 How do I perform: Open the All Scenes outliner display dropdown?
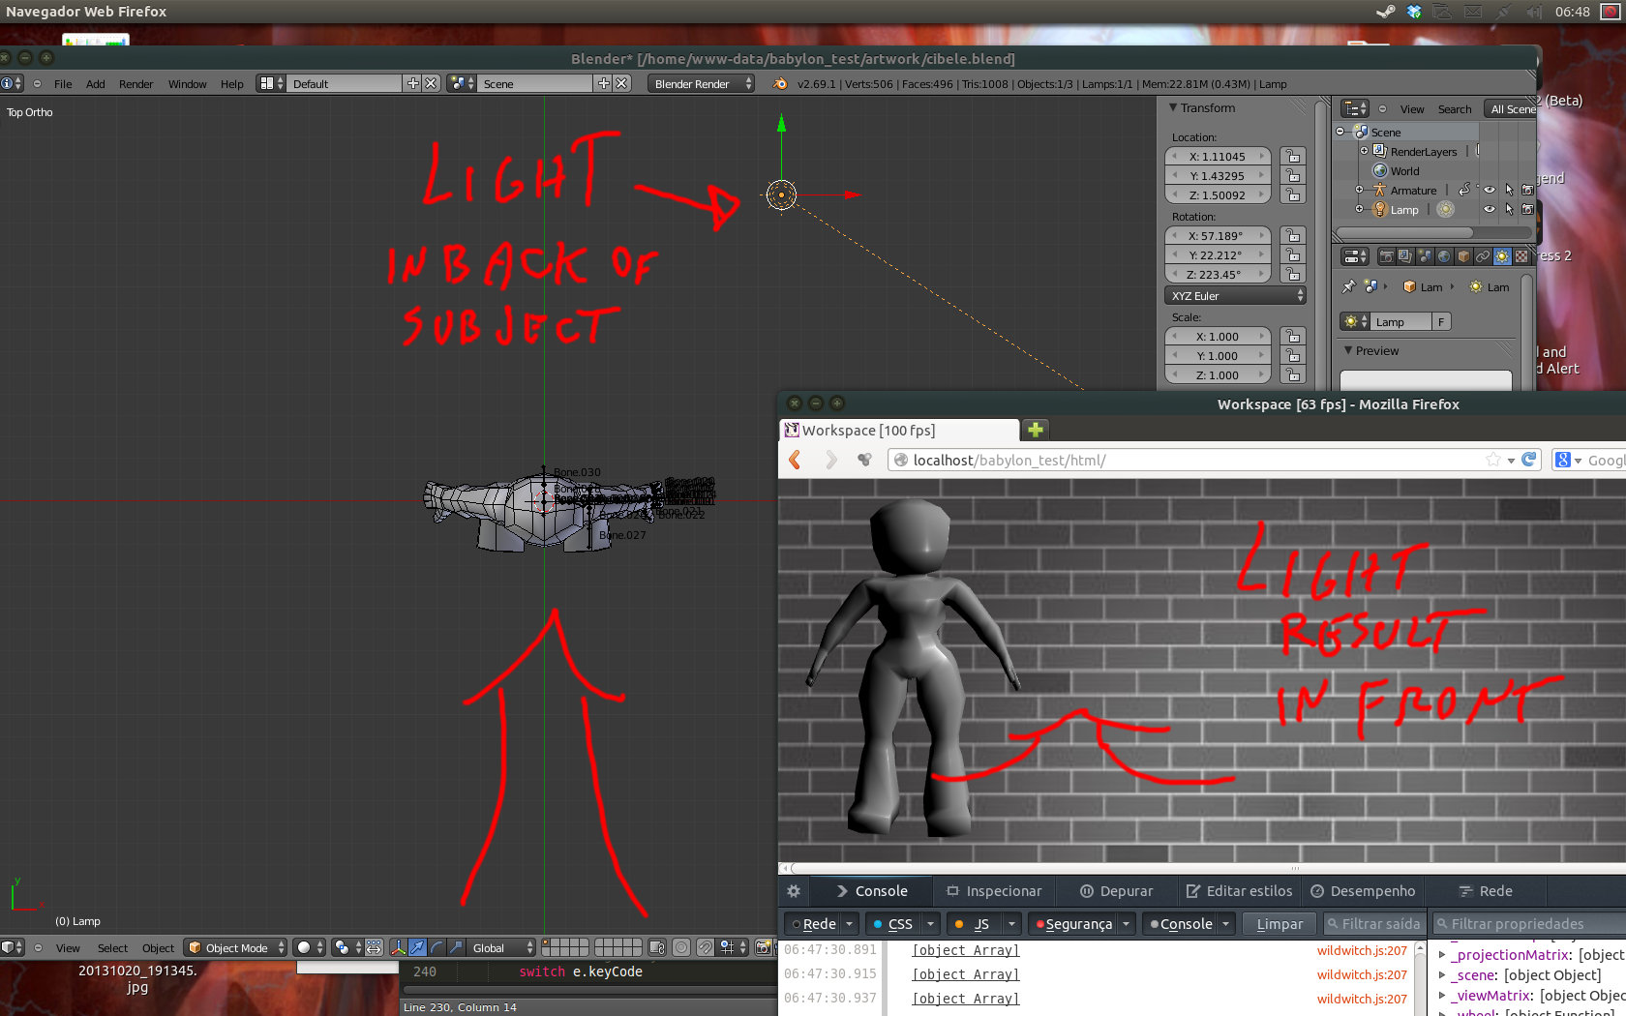(x=1511, y=109)
